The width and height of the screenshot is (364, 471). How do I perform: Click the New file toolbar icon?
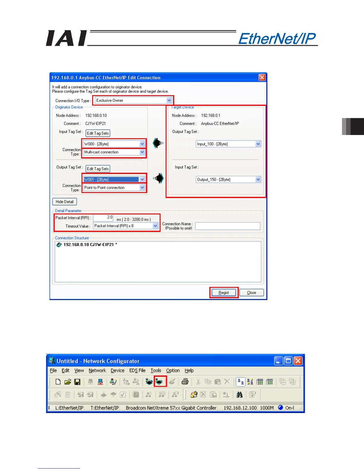pyautogui.click(x=58, y=382)
